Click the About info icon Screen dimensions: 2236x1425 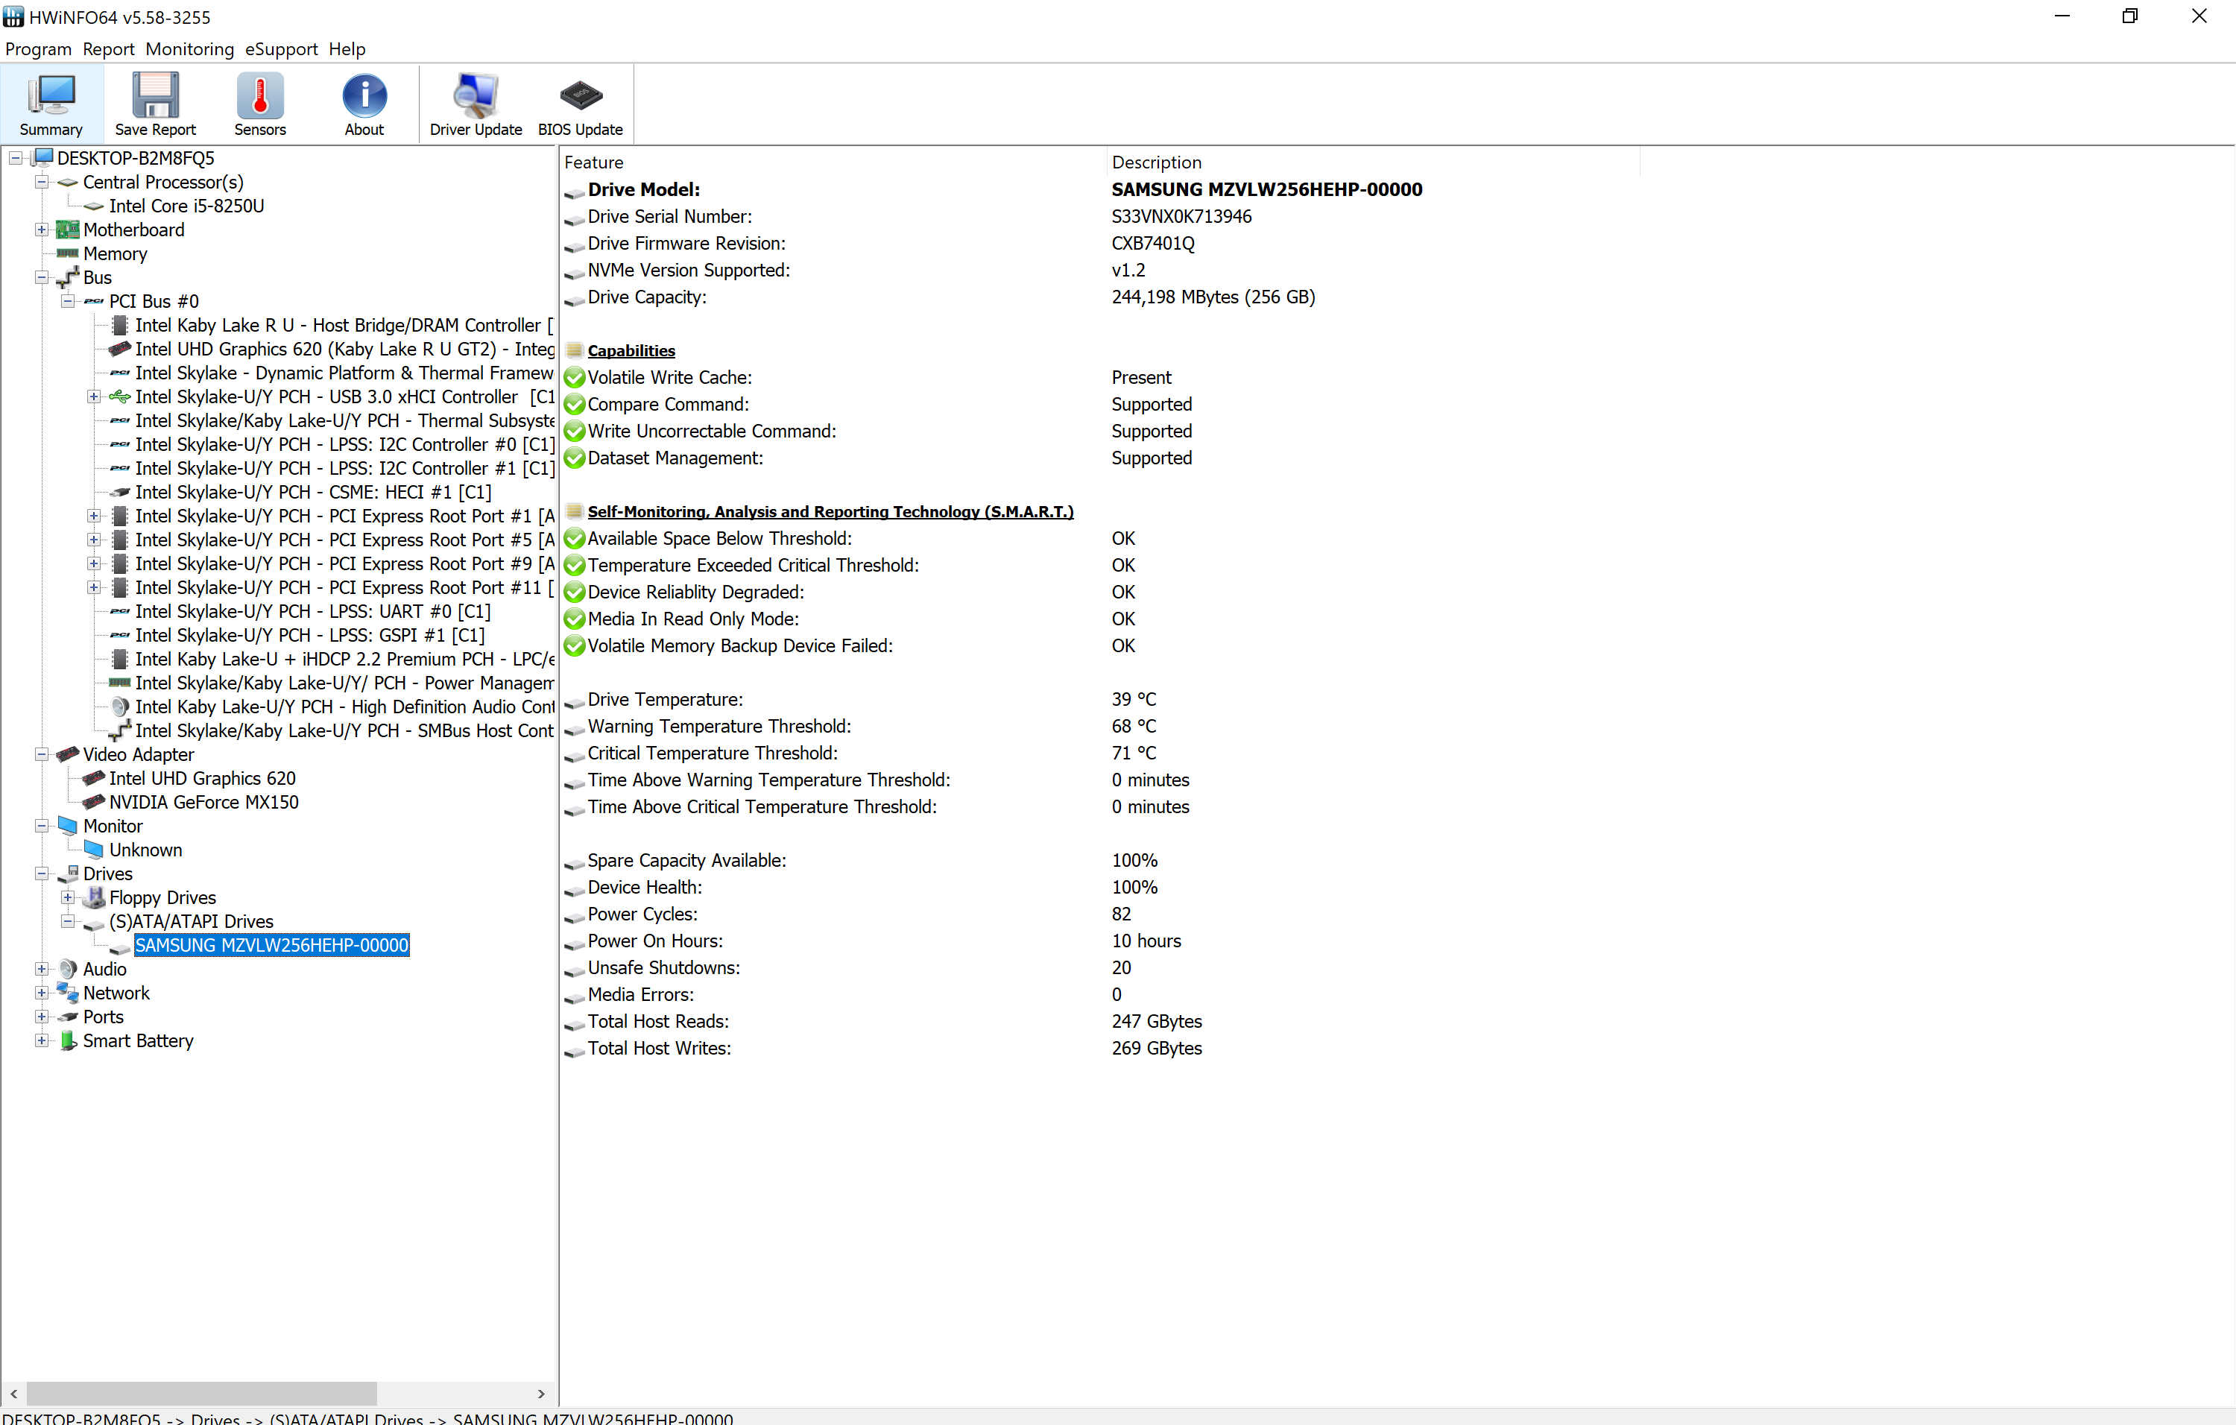click(x=364, y=95)
